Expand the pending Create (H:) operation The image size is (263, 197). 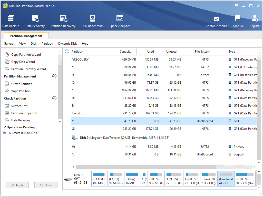(4, 133)
